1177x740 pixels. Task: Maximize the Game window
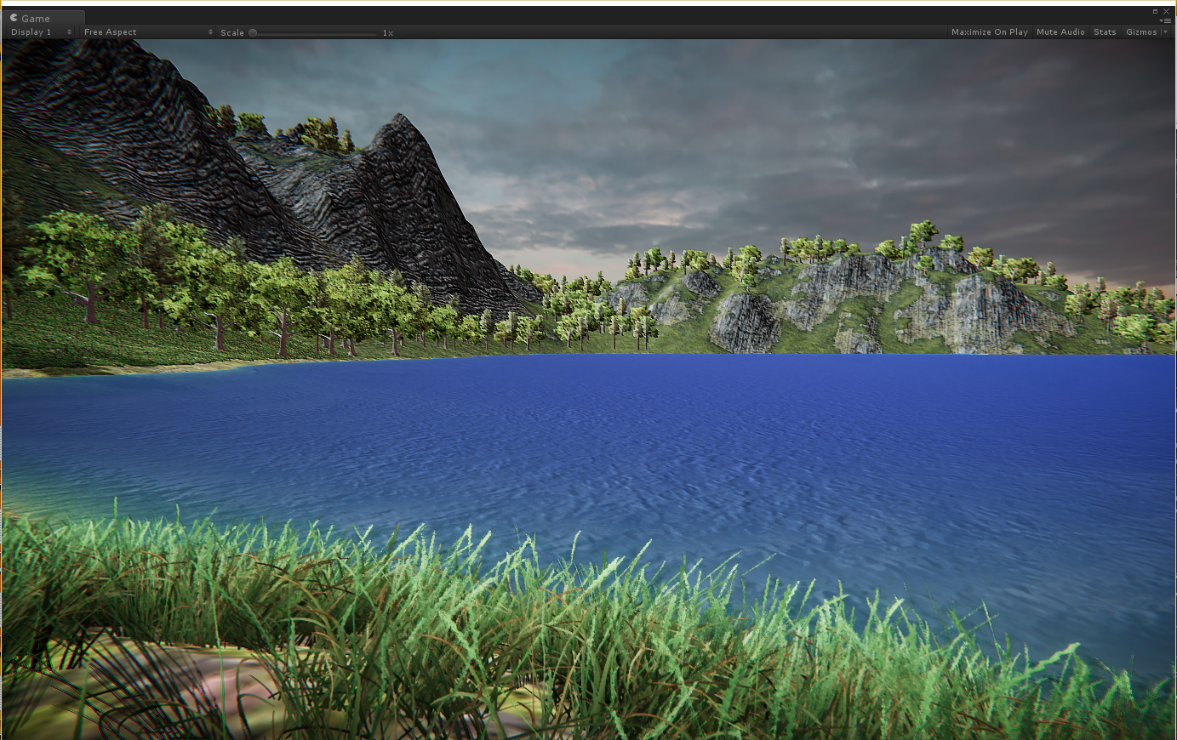click(x=1155, y=11)
